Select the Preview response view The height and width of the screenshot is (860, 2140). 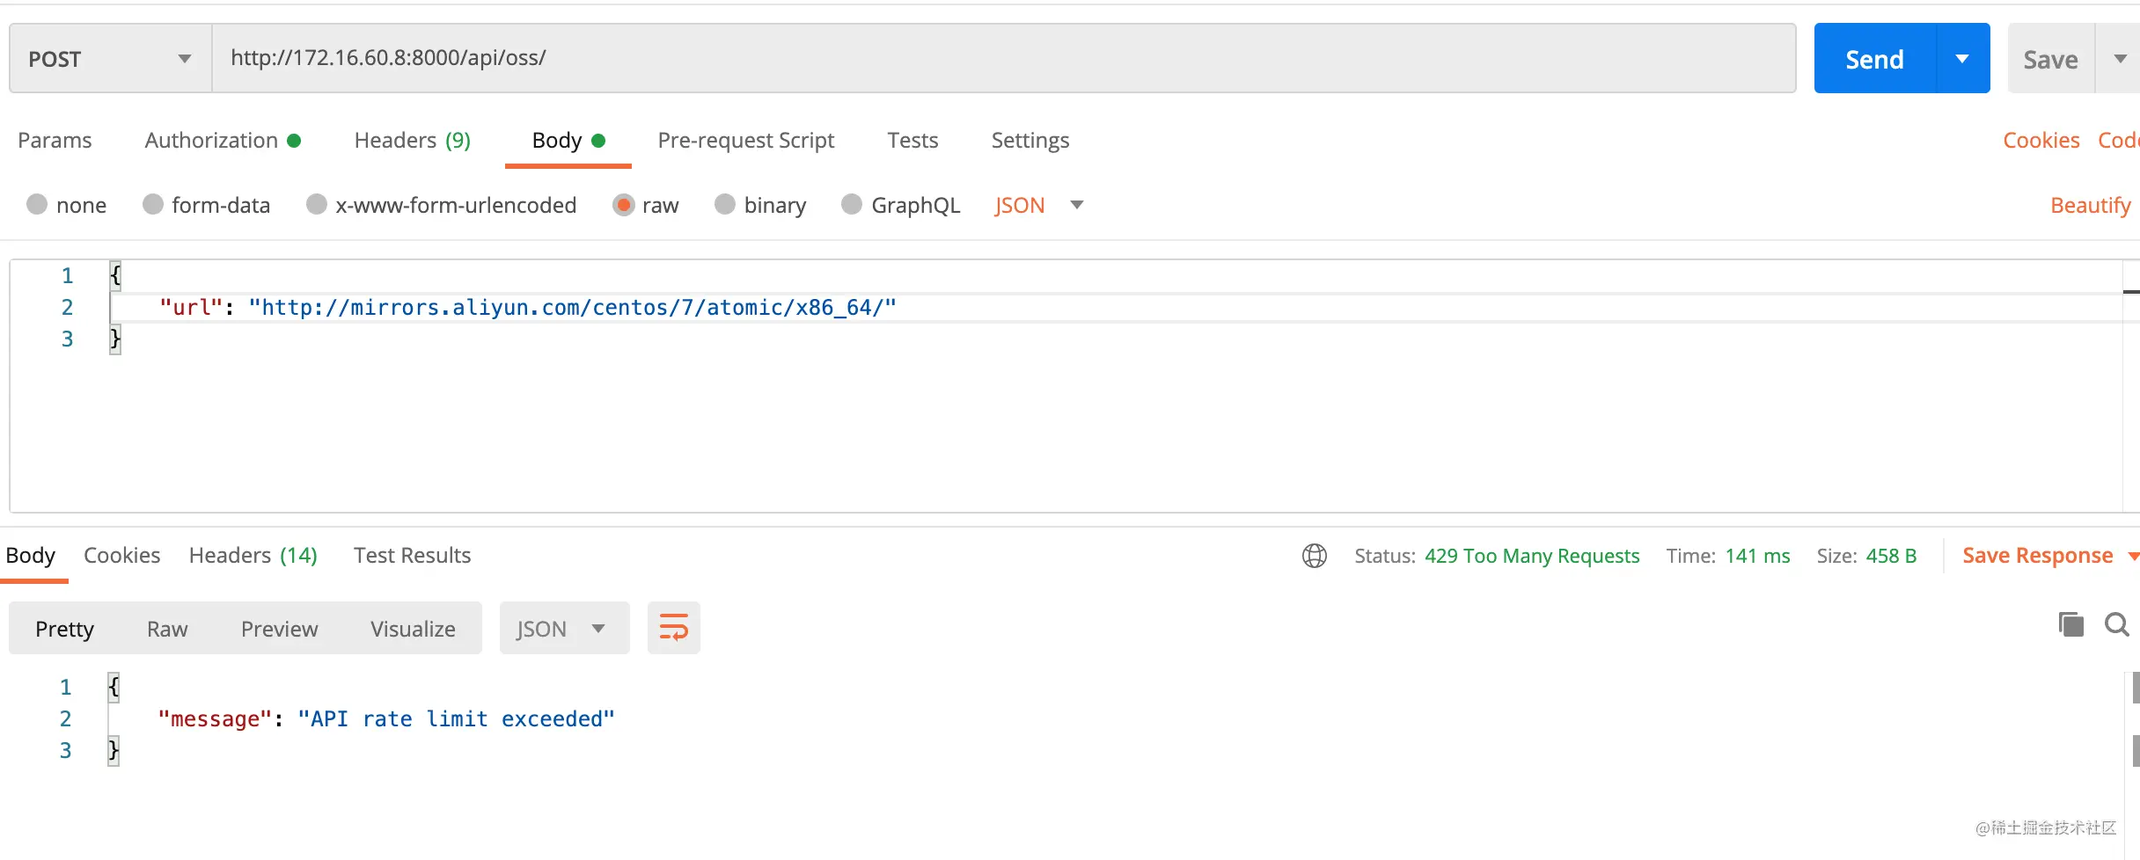coord(279,628)
